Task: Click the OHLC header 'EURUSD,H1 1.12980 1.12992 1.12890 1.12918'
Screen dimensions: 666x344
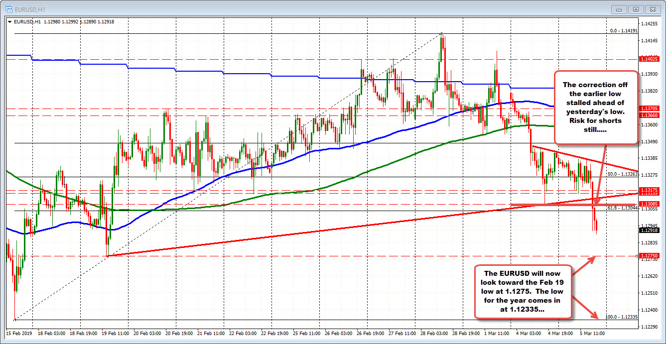Action: click(x=64, y=21)
